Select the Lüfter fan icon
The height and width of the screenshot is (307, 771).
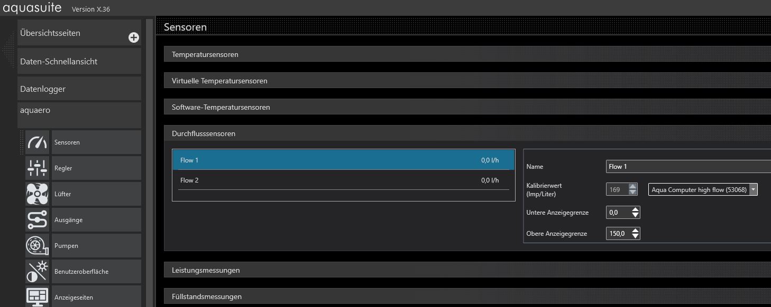coord(37,194)
